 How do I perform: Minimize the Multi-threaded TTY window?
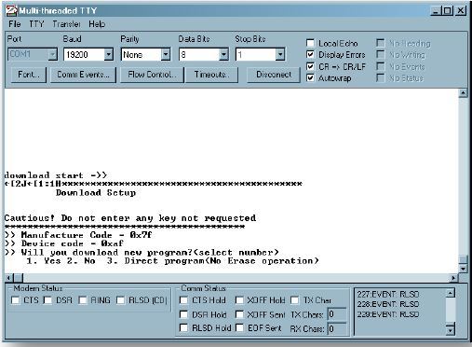click(436, 11)
